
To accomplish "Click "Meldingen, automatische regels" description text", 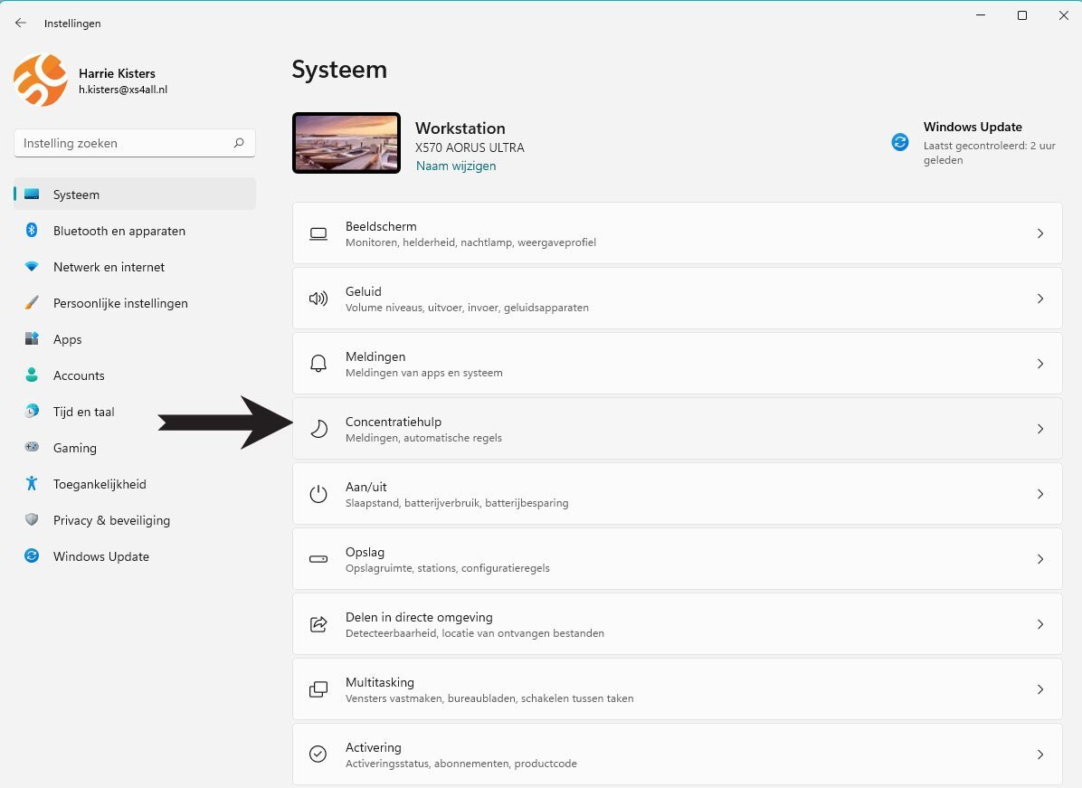I will 423,438.
